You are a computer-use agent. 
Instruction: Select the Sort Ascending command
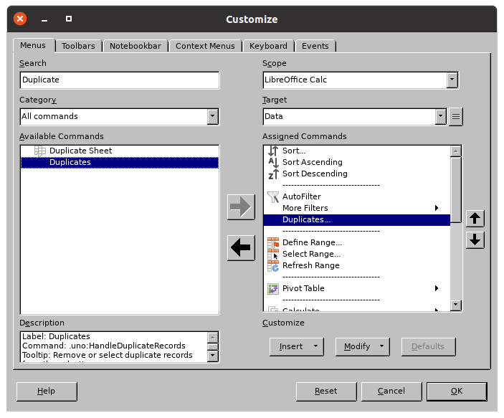[312, 162]
